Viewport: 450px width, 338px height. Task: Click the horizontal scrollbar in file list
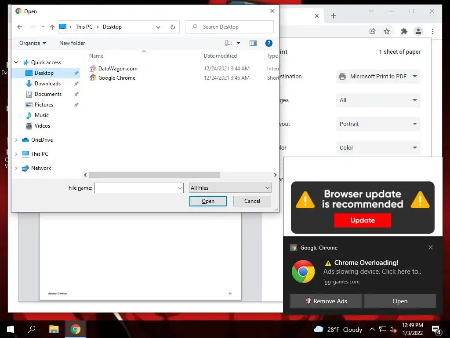[154, 175]
